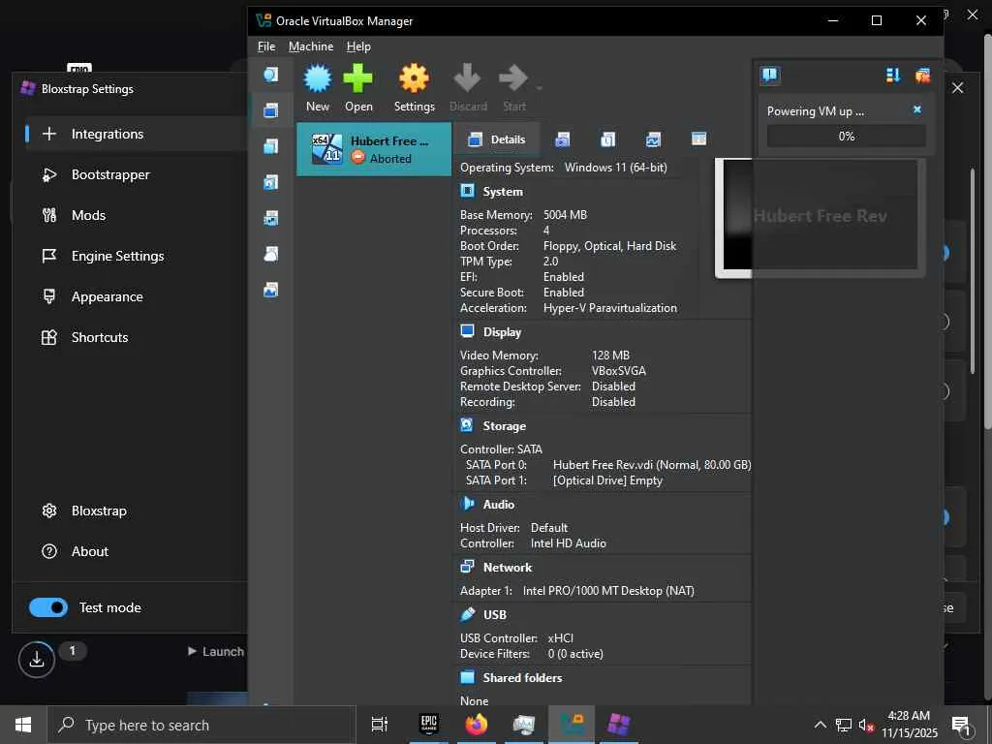
Task: Click the taskbar search box
Action: point(201,725)
